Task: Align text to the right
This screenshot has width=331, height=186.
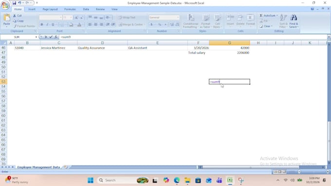Action: 101,24
